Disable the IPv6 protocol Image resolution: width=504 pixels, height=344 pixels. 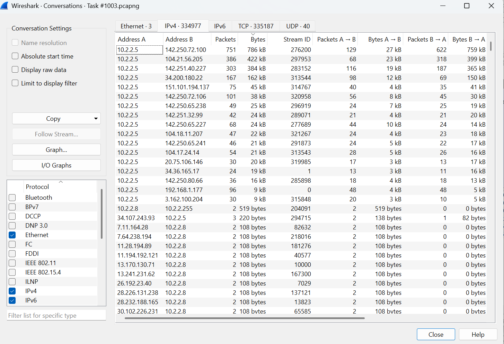click(12, 300)
